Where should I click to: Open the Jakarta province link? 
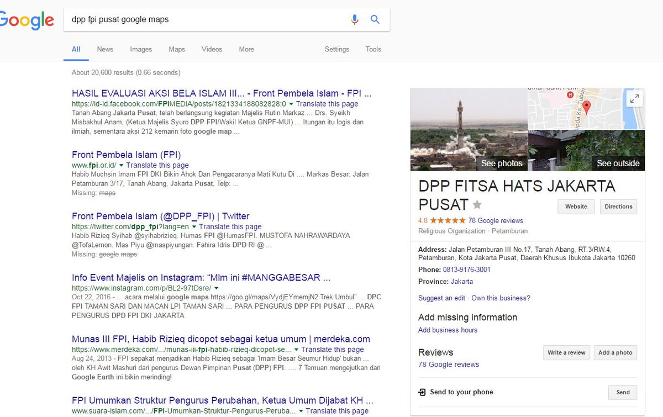point(462,281)
